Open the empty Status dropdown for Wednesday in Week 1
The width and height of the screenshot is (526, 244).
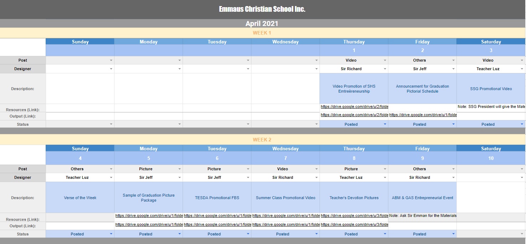[316, 124]
